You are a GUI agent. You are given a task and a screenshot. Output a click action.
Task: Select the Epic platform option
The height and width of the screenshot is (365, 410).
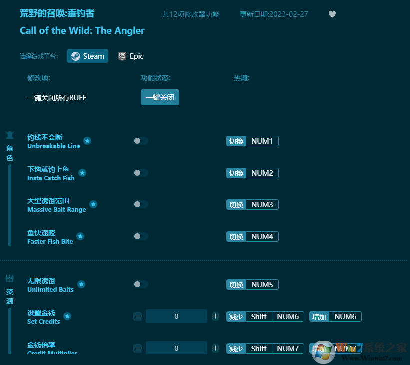point(131,56)
